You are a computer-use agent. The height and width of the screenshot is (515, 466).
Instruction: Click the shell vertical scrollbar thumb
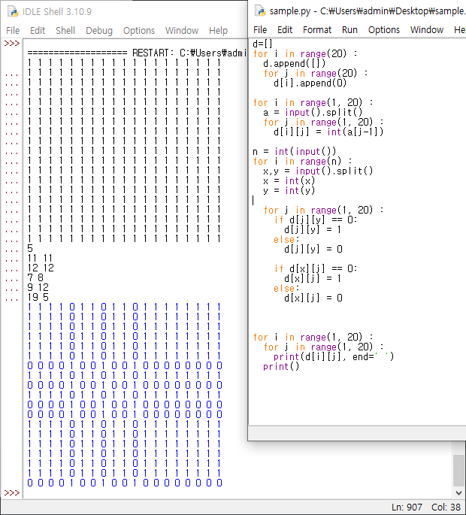(x=458, y=471)
